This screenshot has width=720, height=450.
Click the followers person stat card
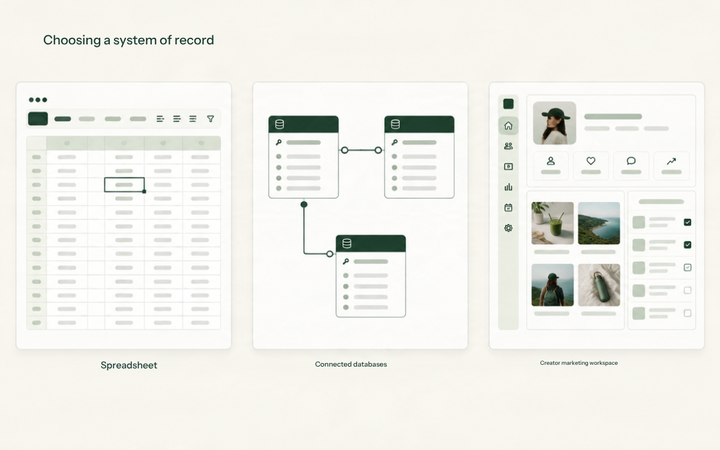(x=551, y=166)
